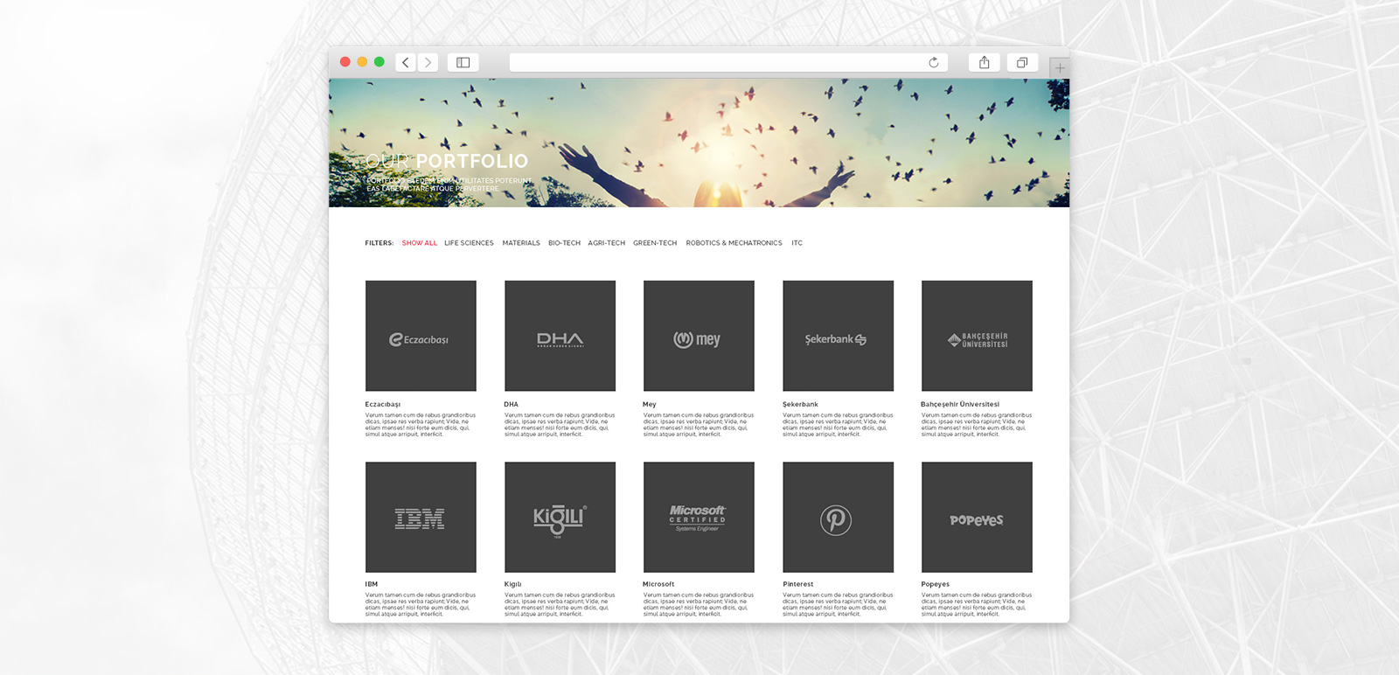Open the Şekerbank logo tile
This screenshot has height=675, width=1399.
[x=838, y=336]
